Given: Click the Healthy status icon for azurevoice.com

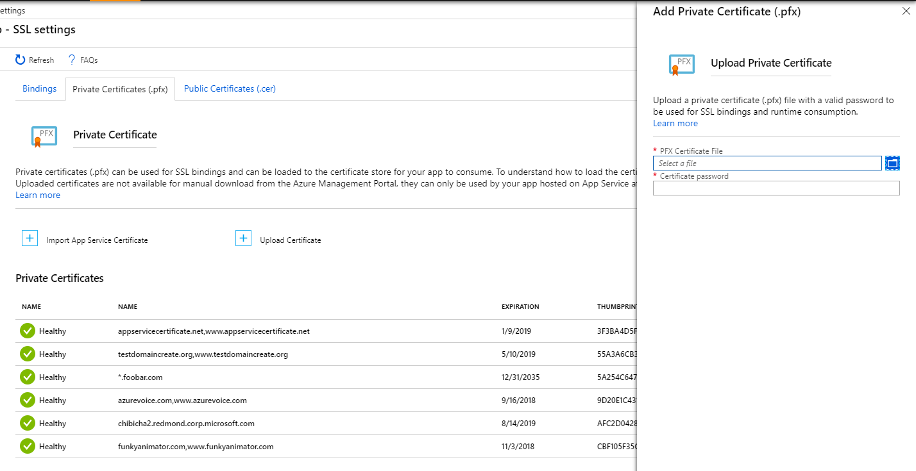Looking at the screenshot, I should (x=27, y=400).
